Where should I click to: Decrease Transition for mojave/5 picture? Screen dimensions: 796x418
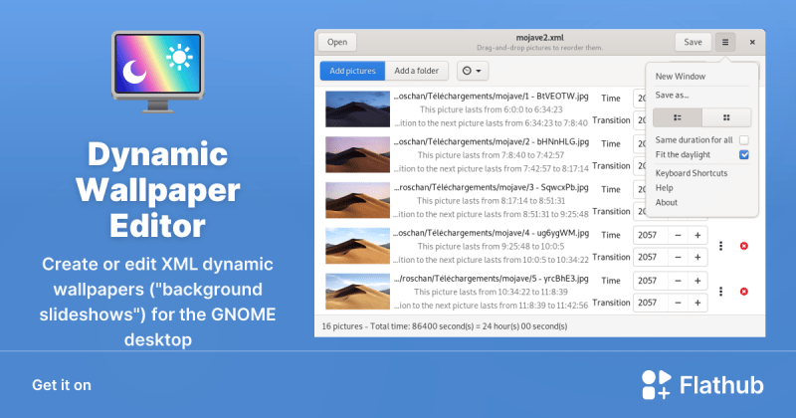click(678, 303)
